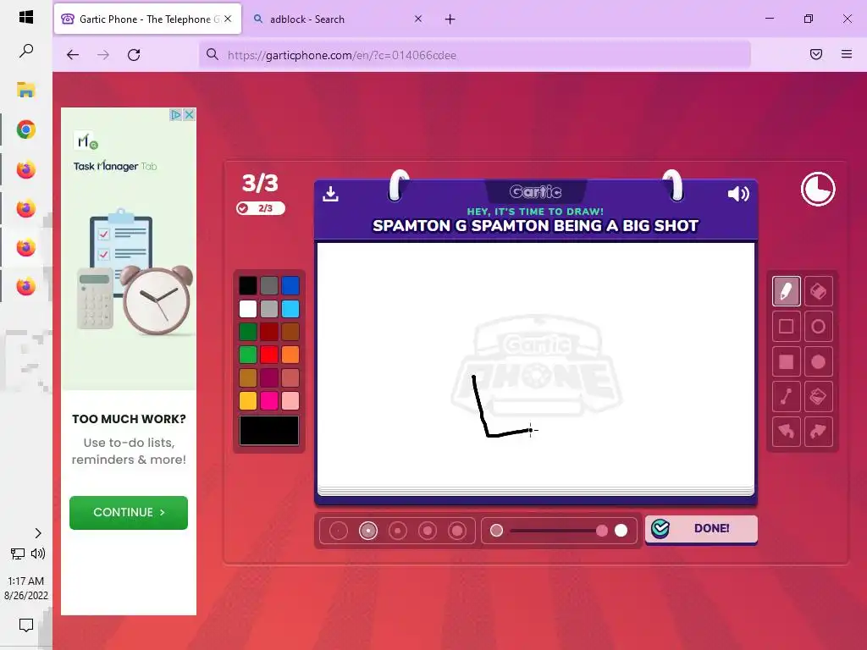Show hidden system tray icons
The height and width of the screenshot is (650, 867).
(37, 533)
